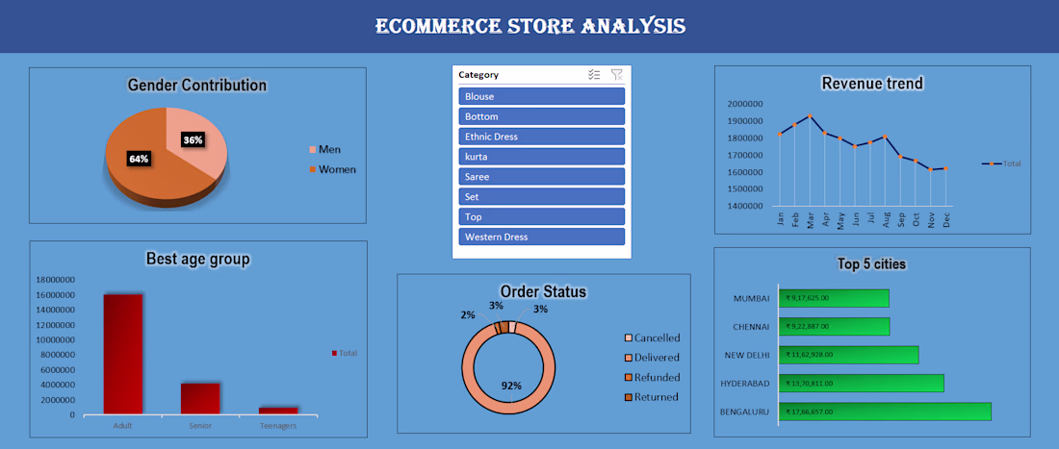Screen dimensions: 1059x449
Task: Click the Mar peak point on Revenue trend
Action: [x=810, y=116]
